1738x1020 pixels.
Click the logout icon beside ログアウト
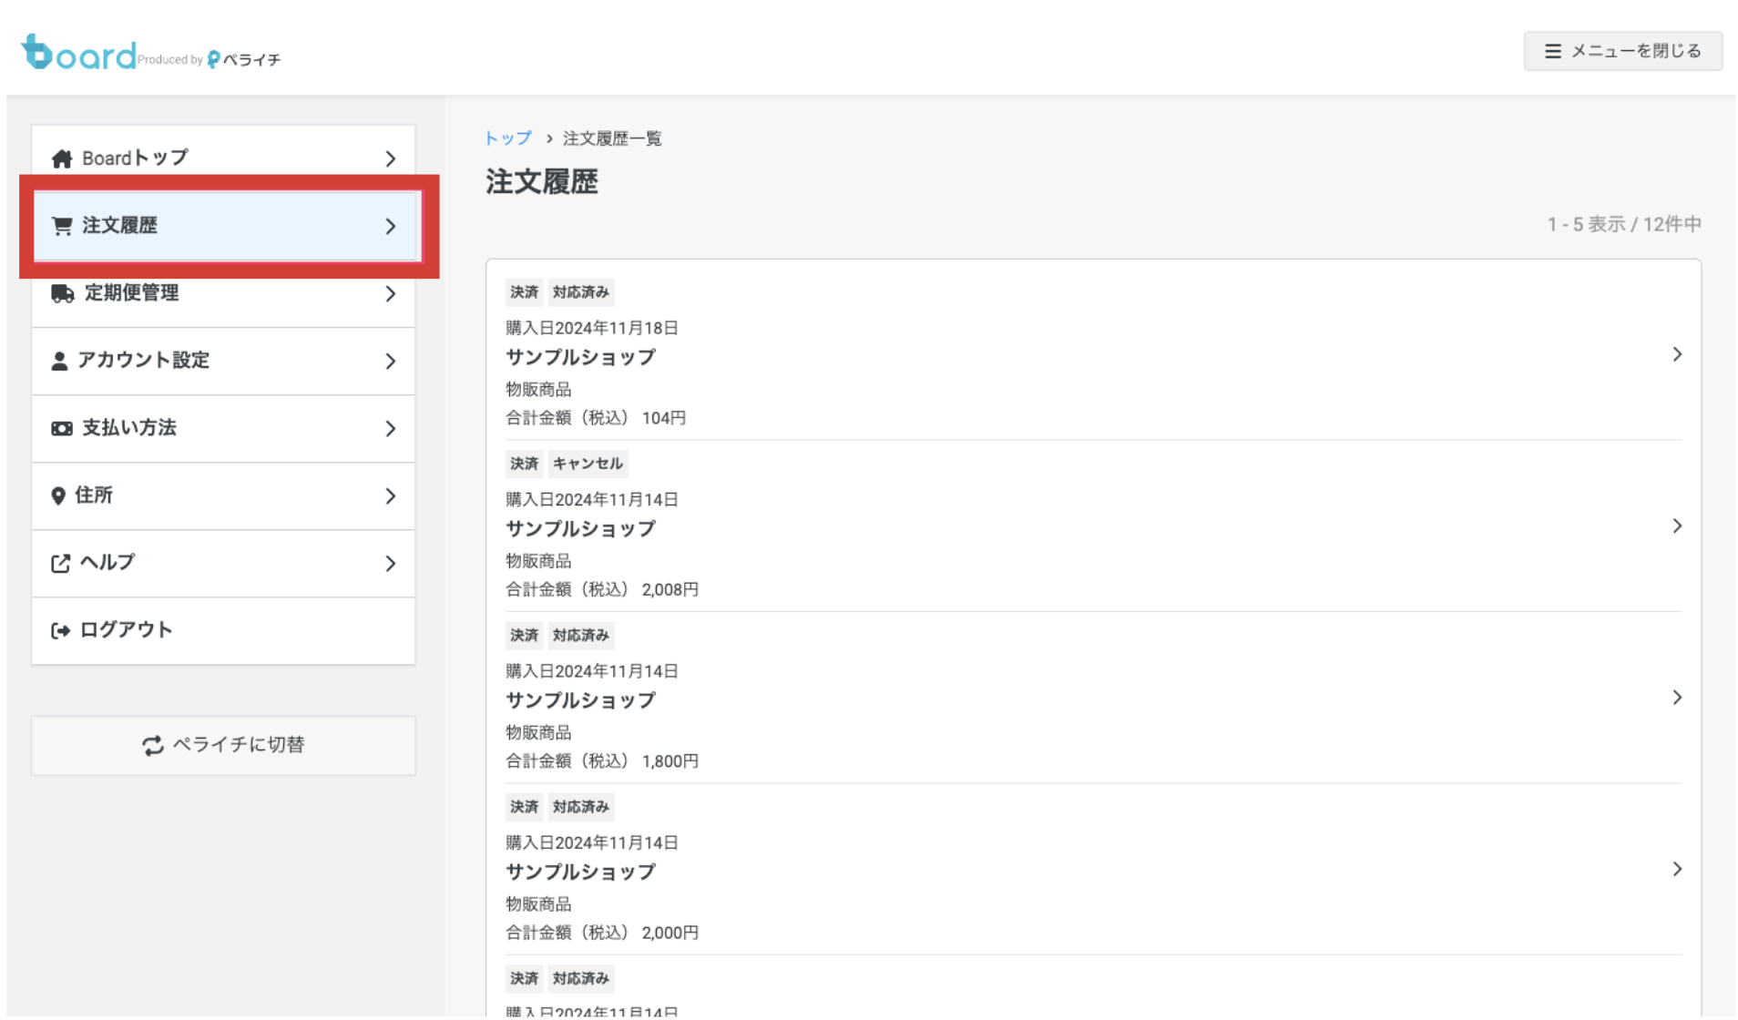point(60,631)
